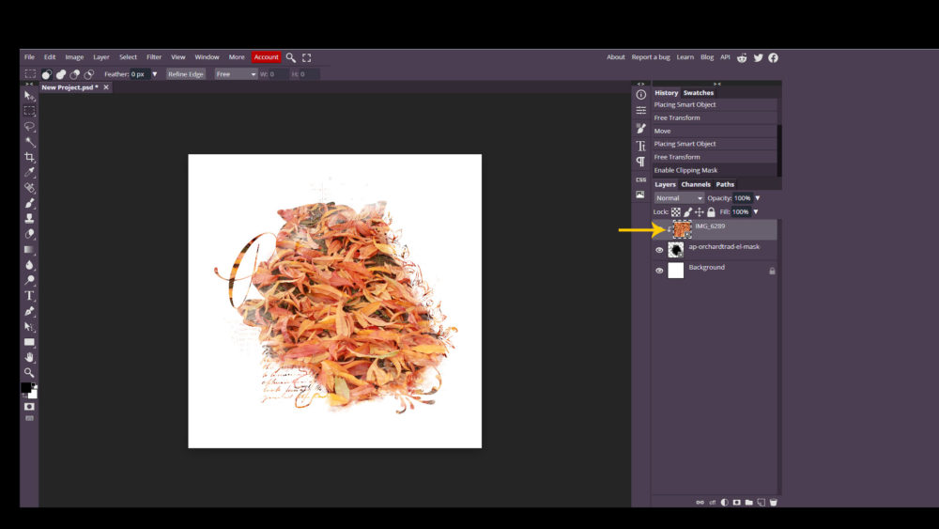
Task: Click the red Account button
Action: 266,57
